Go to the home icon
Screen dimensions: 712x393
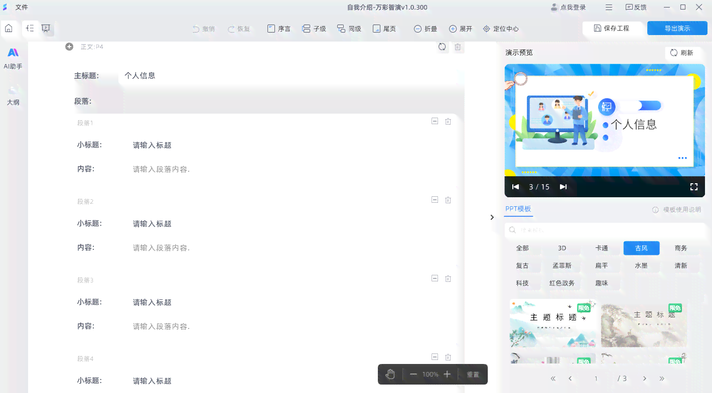point(9,29)
